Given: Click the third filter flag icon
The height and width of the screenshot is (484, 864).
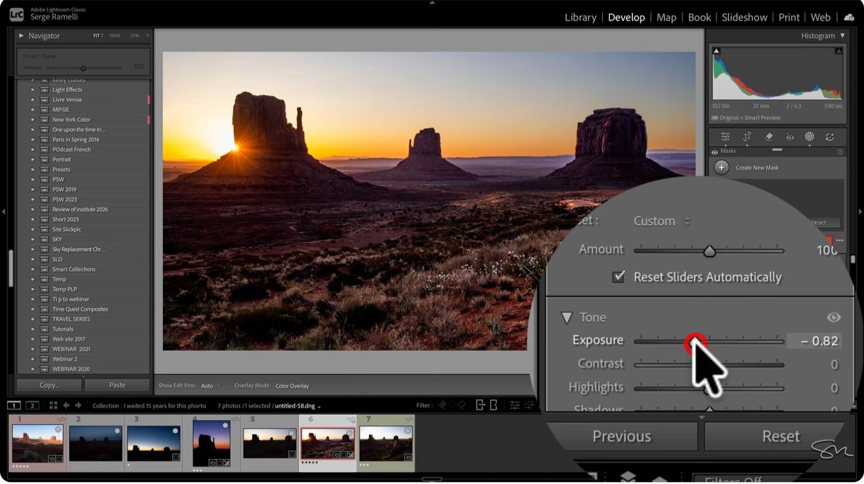Looking at the screenshot, I should [x=462, y=405].
